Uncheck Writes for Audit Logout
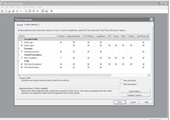The width and height of the screenshot is (170, 120). (x=123, y=45)
